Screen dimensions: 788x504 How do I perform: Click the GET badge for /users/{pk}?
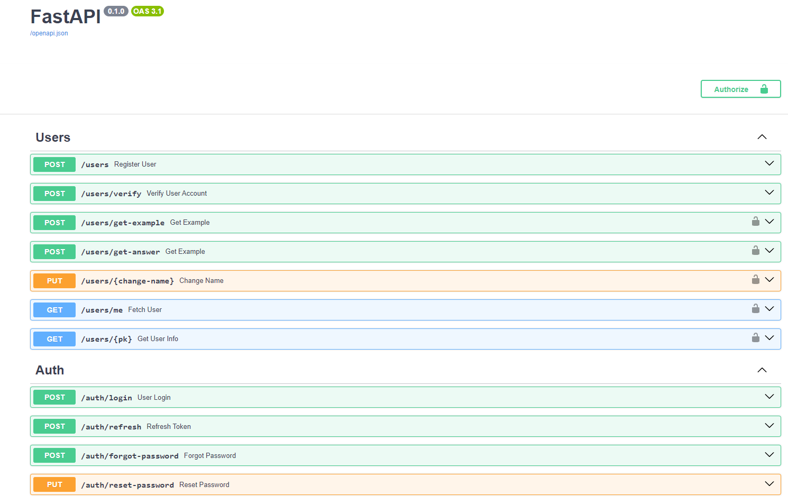[x=54, y=339]
